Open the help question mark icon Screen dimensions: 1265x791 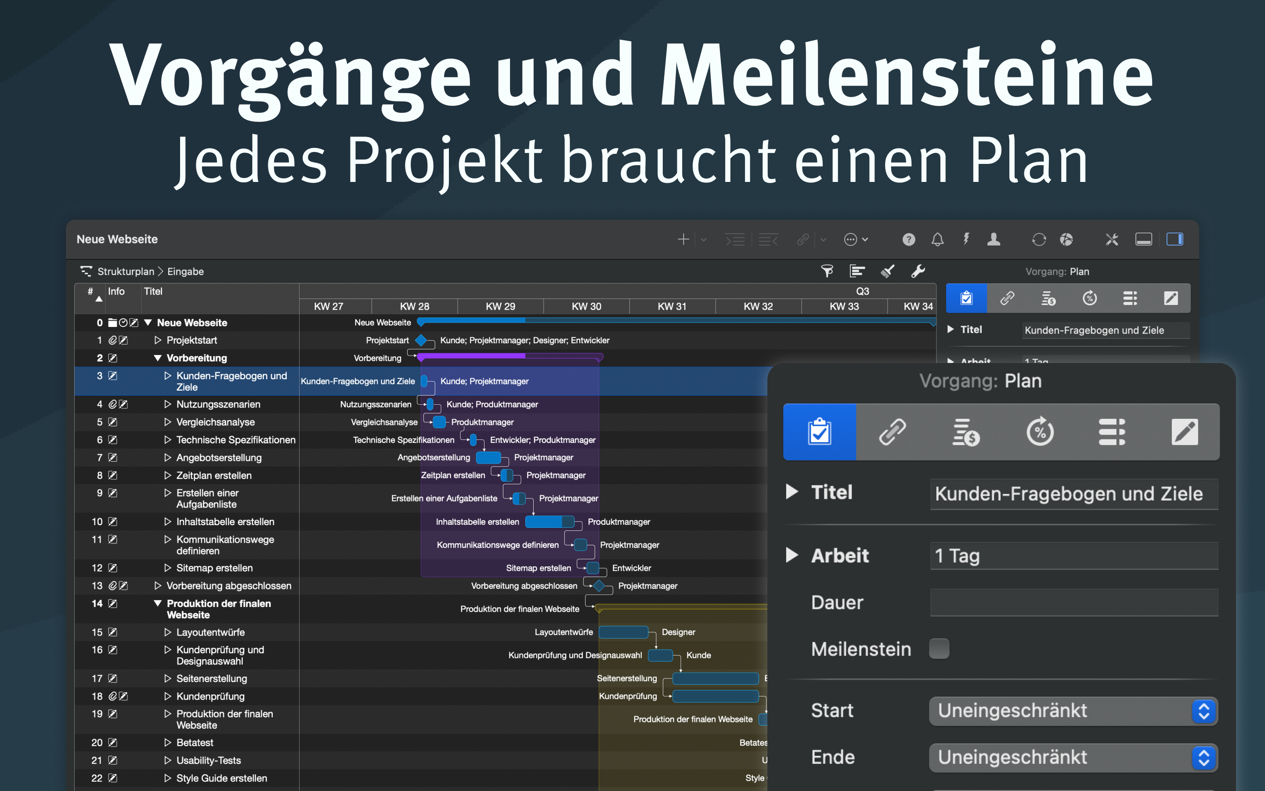908,239
